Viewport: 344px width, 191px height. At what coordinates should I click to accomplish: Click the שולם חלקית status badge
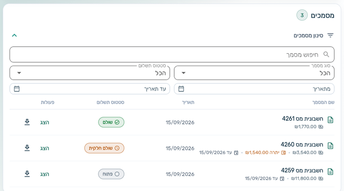tap(104, 148)
